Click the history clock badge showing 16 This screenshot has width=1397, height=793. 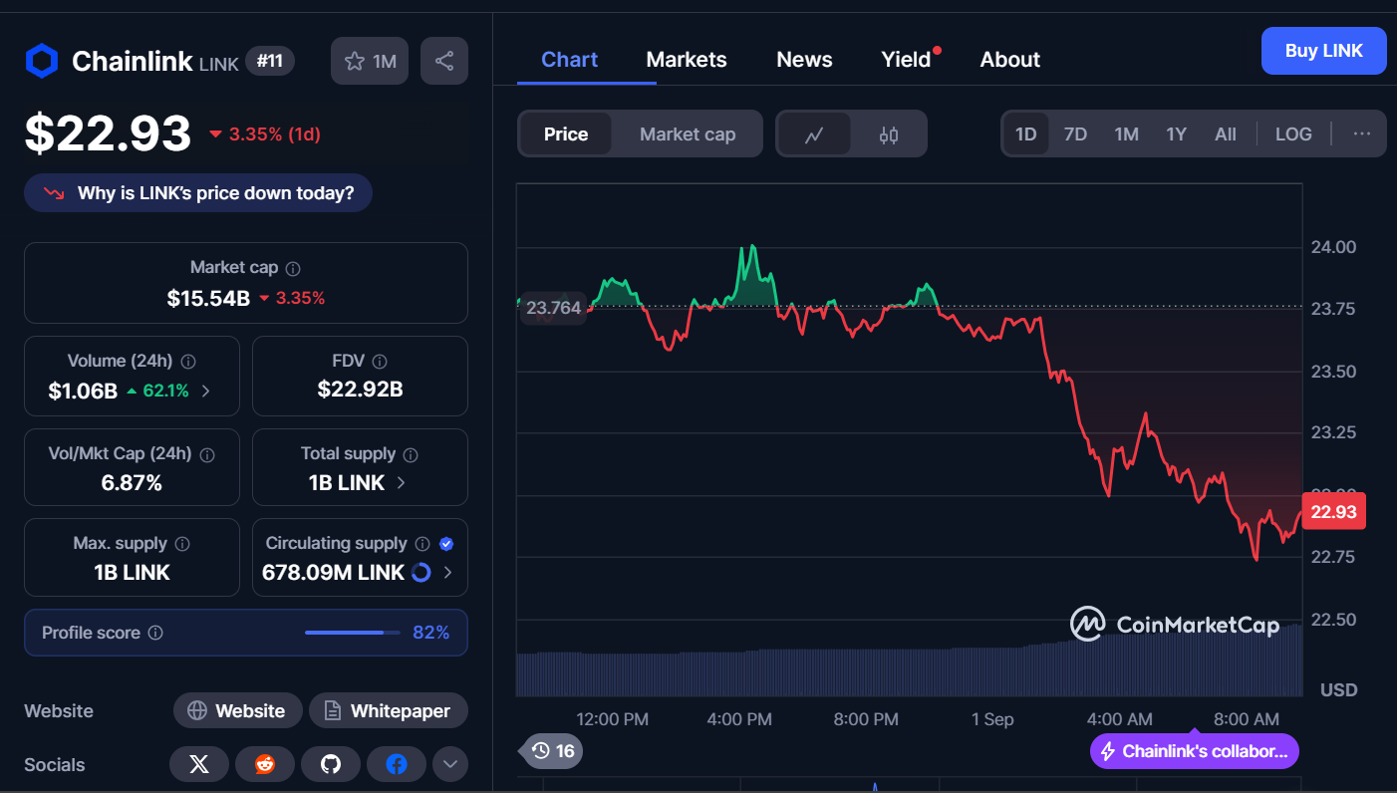coord(553,751)
